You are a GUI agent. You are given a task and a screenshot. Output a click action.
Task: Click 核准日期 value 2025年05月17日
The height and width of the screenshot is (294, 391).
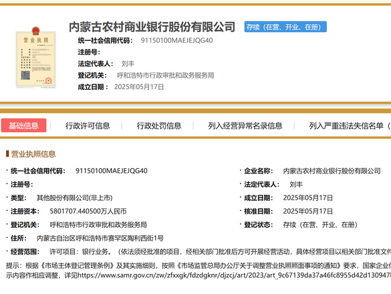(308, 212)
